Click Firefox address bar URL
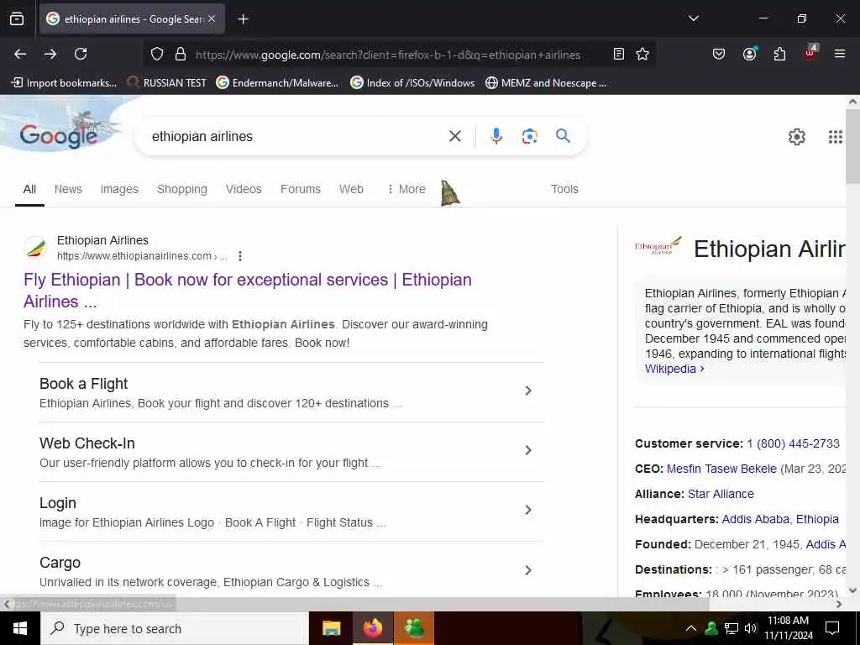 pyautogui.click(x=388, y=55)
